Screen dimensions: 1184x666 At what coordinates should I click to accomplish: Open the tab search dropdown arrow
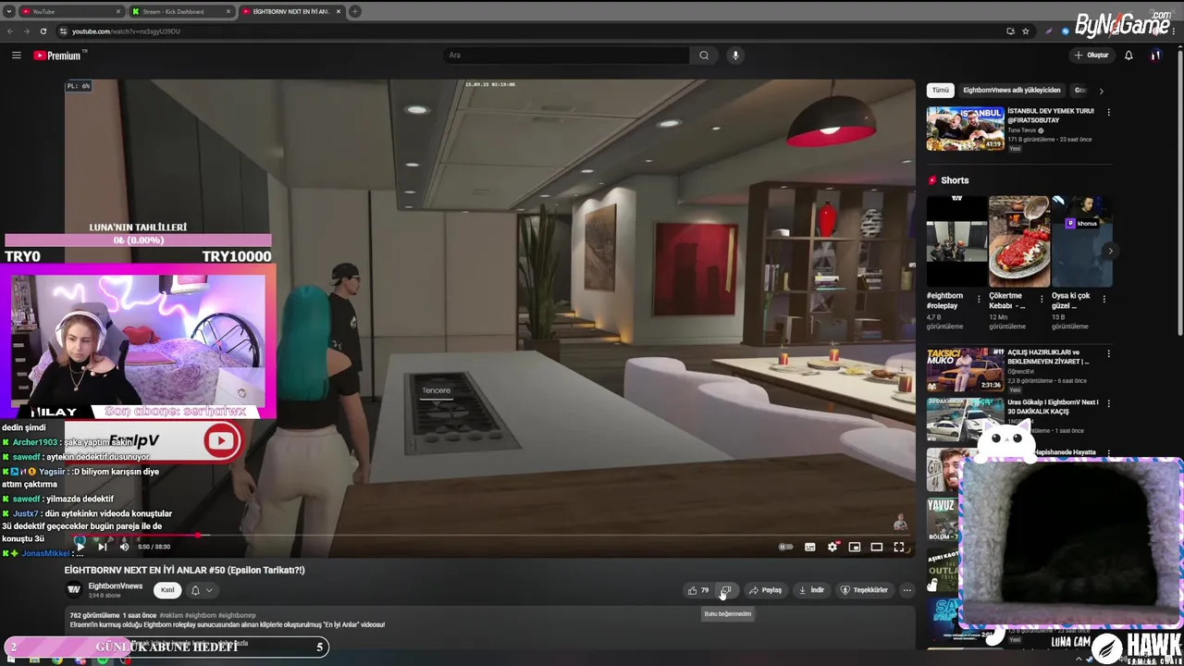8,11
